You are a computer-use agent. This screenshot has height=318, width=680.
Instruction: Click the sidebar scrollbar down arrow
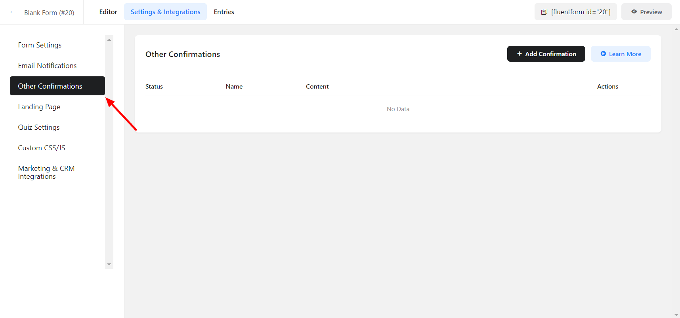pos(109,265)
